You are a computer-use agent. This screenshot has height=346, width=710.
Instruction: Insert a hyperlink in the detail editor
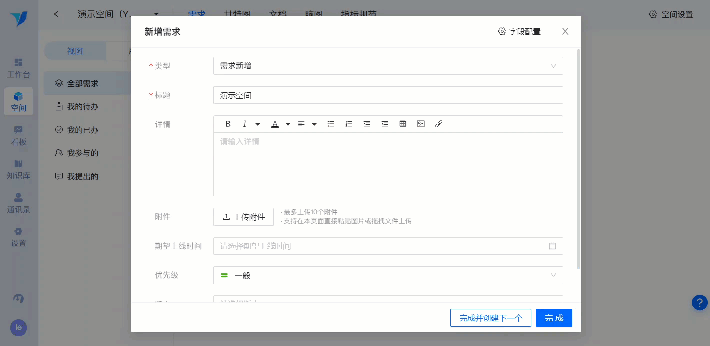click(439, 124)
